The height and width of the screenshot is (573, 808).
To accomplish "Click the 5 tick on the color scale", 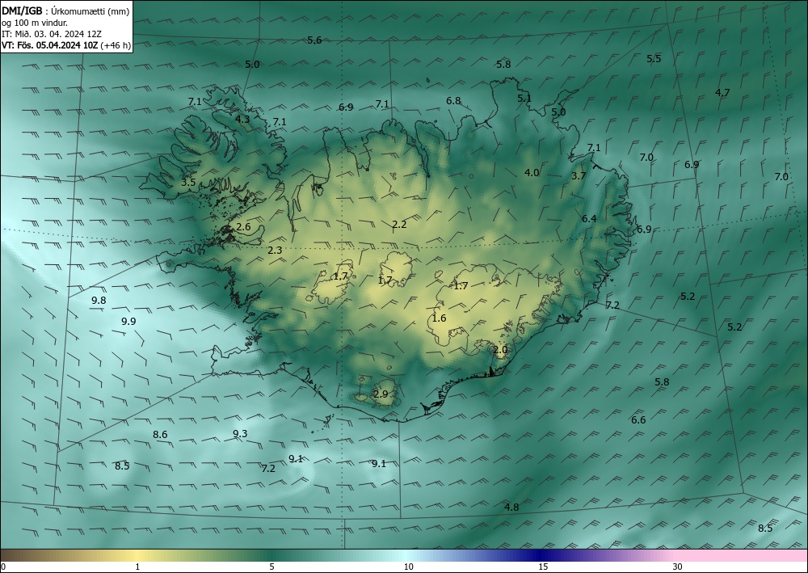I will pos(271,567).
